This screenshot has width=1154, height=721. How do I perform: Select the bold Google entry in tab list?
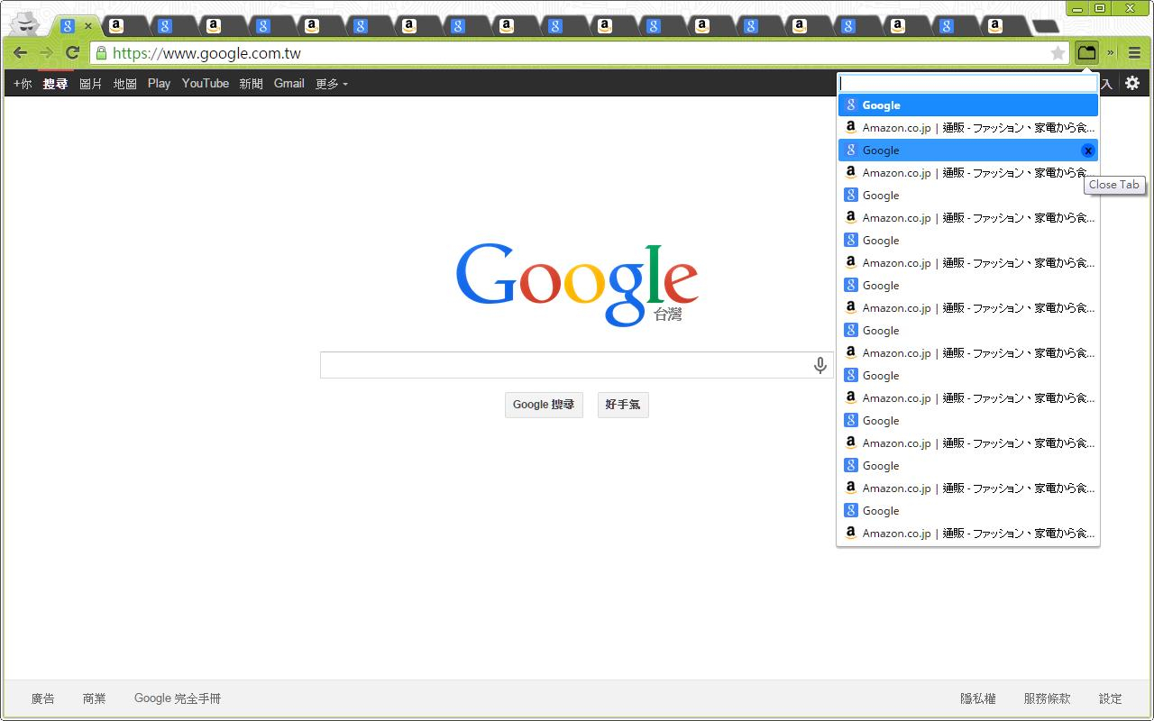point(968,105)
